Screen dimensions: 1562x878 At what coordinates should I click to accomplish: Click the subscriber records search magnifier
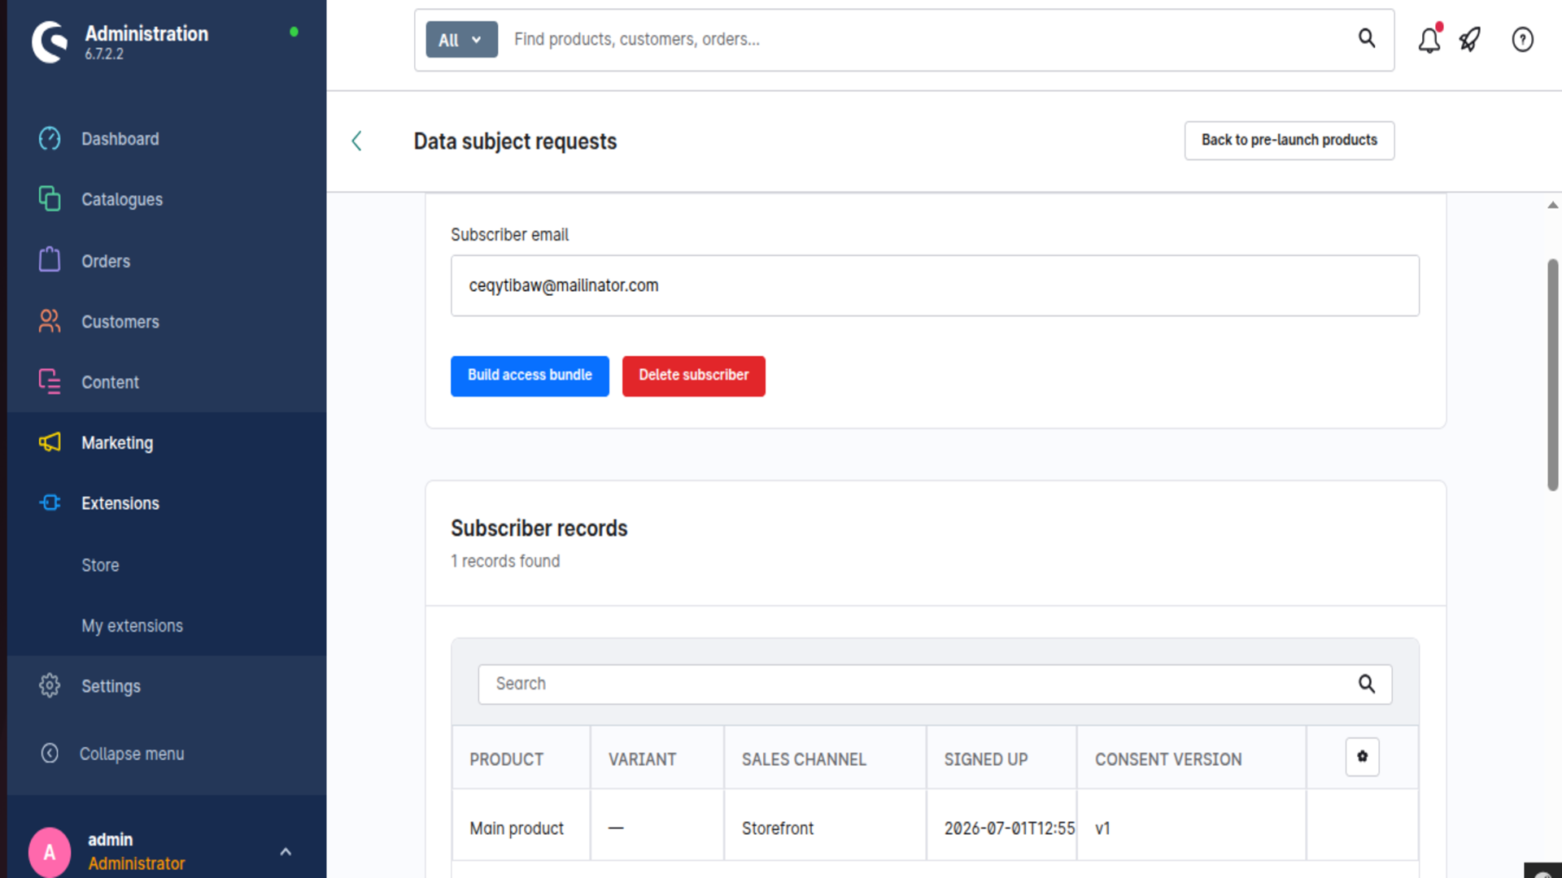tap(1367, 684)
